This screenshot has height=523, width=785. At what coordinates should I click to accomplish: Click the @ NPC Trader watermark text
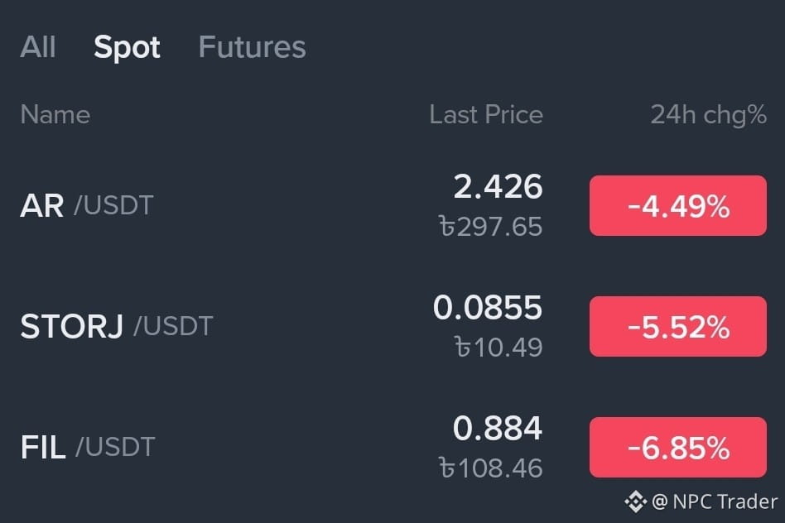click(715, 501)
